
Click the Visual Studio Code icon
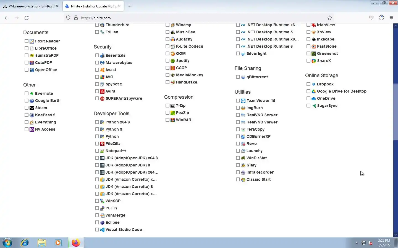102,230
